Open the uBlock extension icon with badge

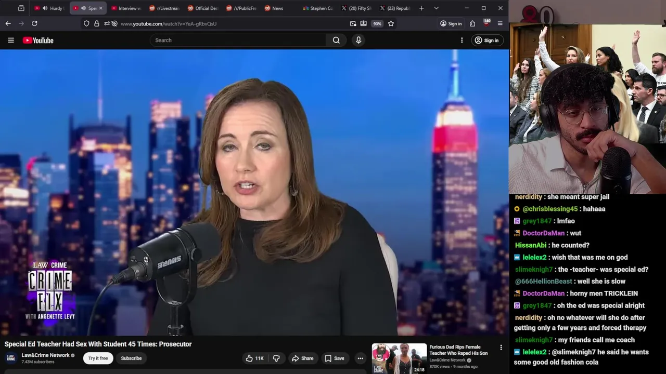click(486, 23)
